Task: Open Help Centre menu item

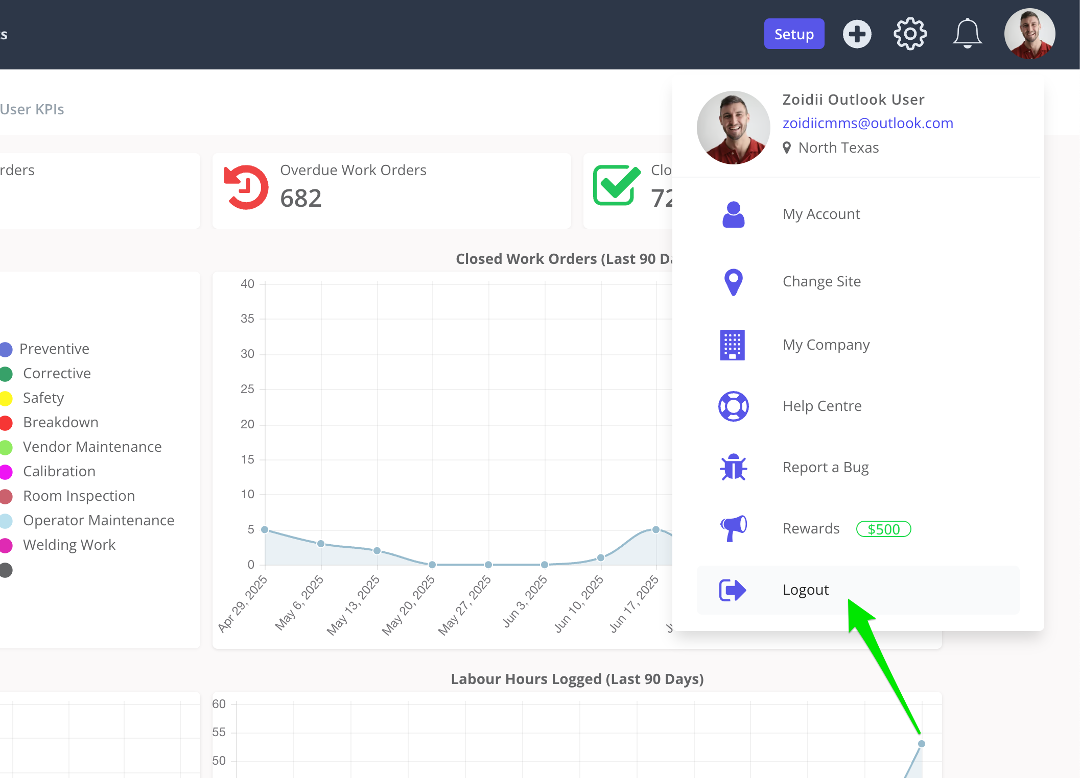Action: 858,406
